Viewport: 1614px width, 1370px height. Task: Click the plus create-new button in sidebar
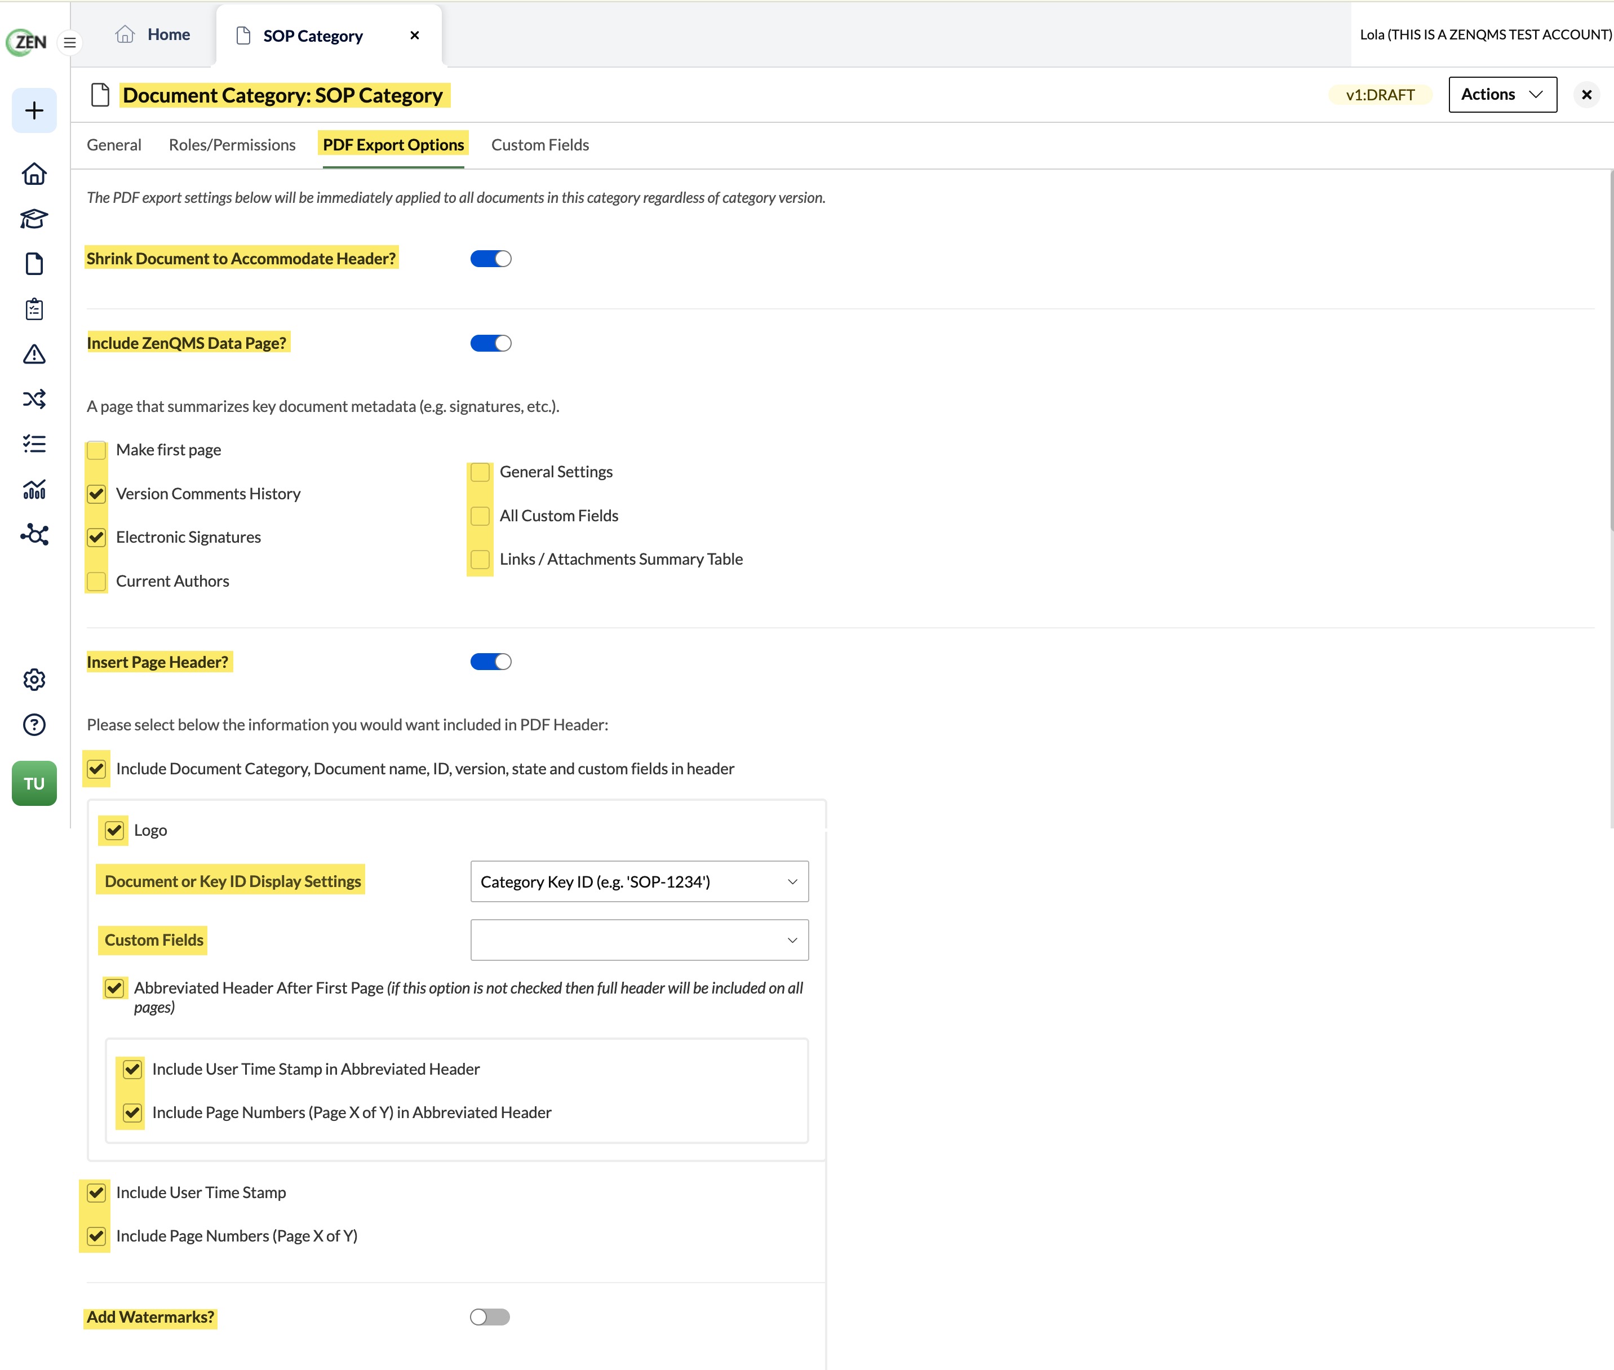34,110
